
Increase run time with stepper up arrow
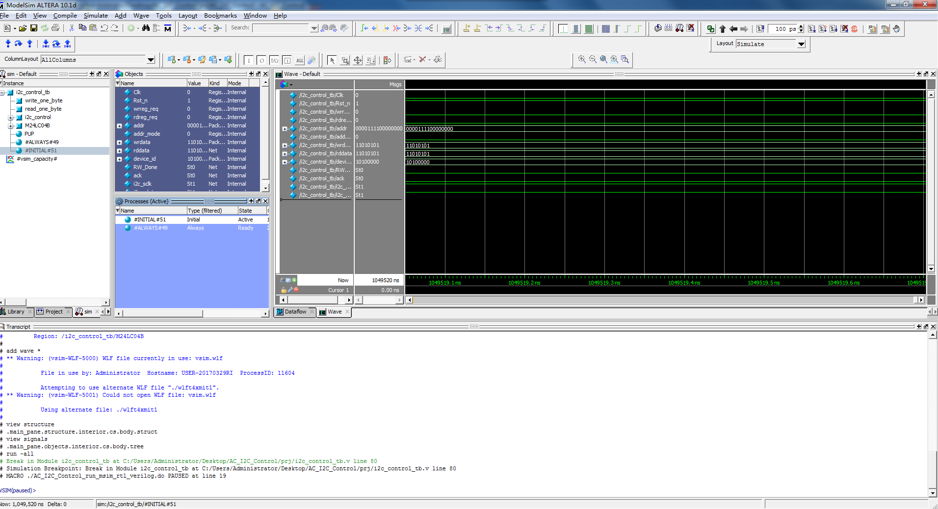pos(801,26)
